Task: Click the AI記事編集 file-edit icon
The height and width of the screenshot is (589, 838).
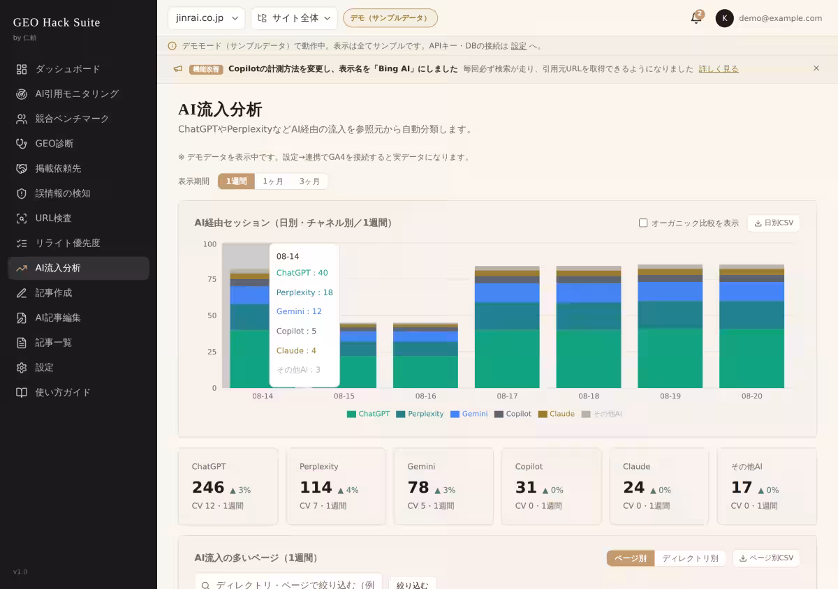Action: 22,318
